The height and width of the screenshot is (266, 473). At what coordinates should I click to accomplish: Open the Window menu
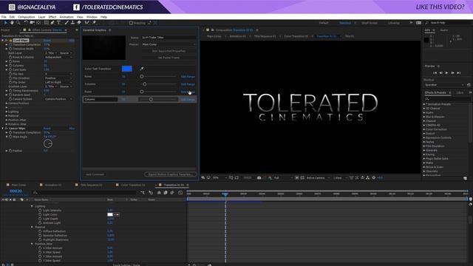(92, 17)
